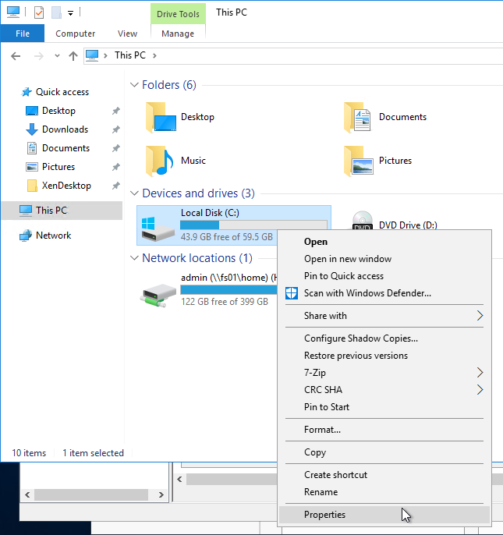
Task: Open the Customize Quick Access Toolbar dropdown
Action: pos(70,13)
